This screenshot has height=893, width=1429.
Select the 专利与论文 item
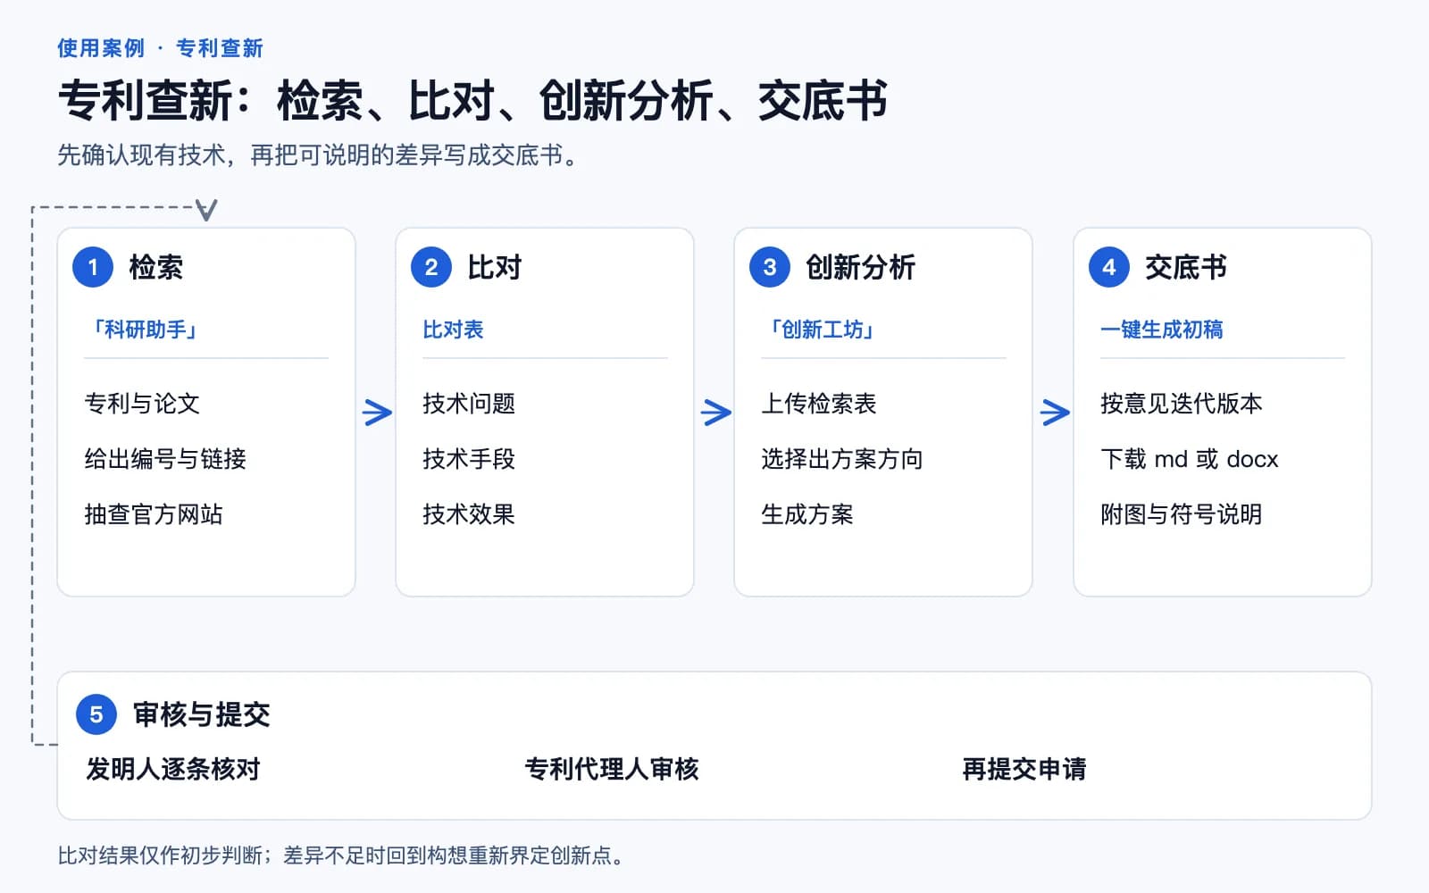tap(142, 404)
